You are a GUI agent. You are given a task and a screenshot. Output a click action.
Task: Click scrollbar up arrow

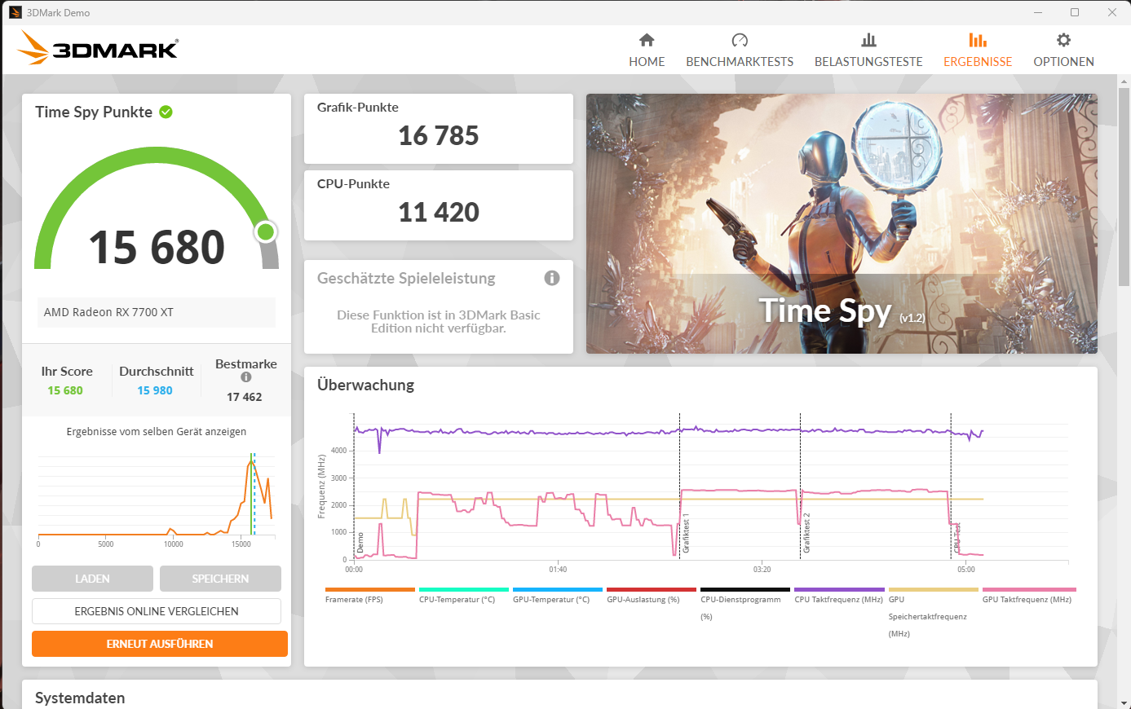1124,81
